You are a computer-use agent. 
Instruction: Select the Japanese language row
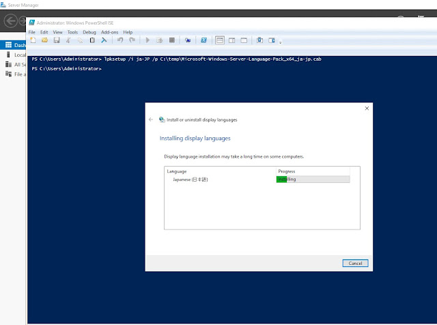[257, 179]
